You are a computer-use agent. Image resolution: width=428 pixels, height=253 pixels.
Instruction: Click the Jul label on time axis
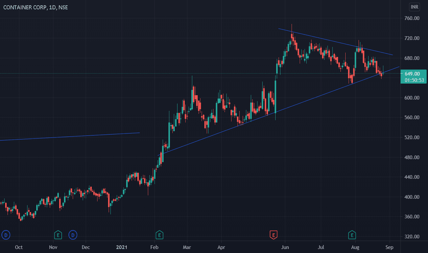(x=321, y=247)
